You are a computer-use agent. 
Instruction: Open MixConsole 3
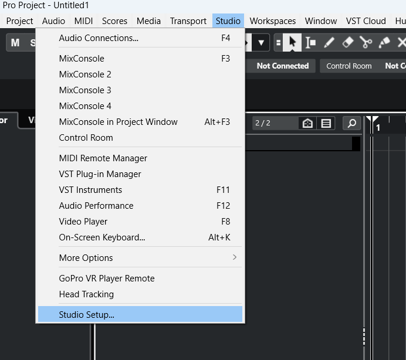click(140, 90)
